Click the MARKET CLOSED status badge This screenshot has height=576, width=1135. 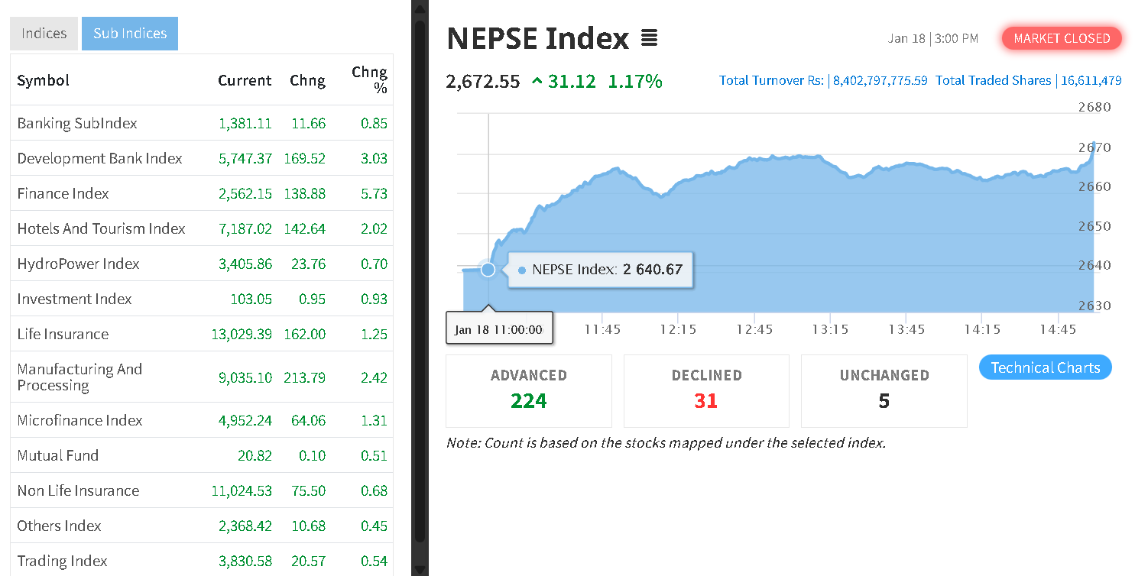coord(1062,38)
